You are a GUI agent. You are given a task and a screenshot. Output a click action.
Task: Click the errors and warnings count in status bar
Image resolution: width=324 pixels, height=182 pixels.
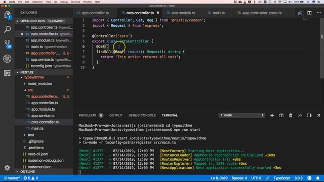tap(31, 178)
